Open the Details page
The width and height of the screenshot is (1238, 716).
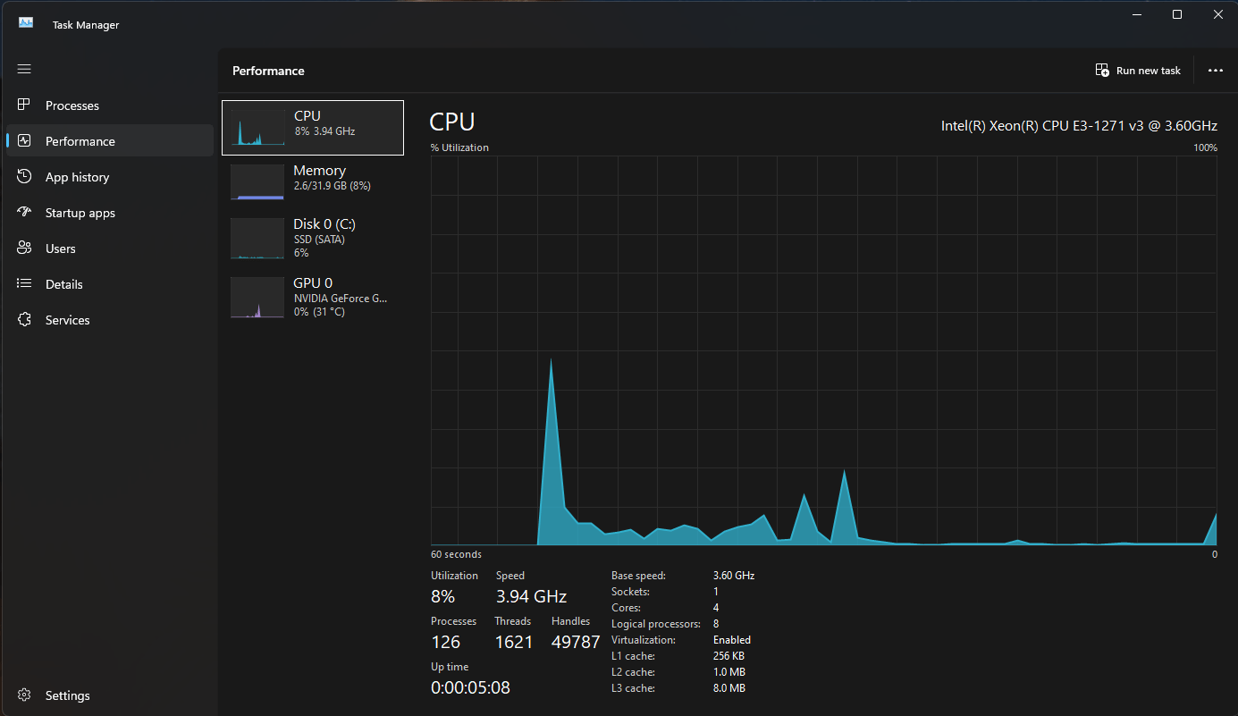coord(110,284)
